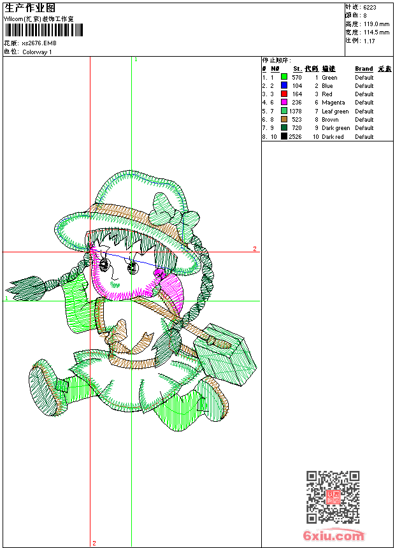395x548 pixels.
Task: Click stitch count 523 in Brown row
Action: click(297, 120)
